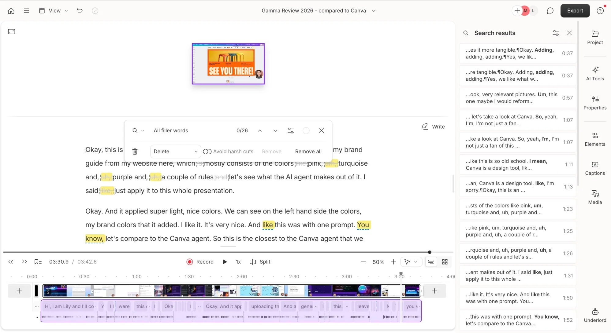The width and height of the screenshot is (611, 333).
Task: Toggle the timeline script view button
Action: point(431,262)
